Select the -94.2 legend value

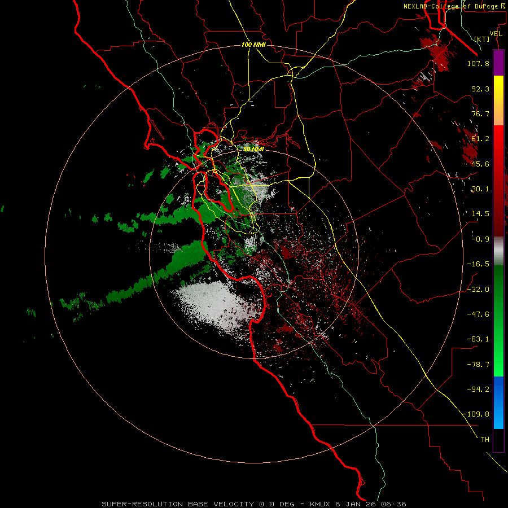(478, 389)
